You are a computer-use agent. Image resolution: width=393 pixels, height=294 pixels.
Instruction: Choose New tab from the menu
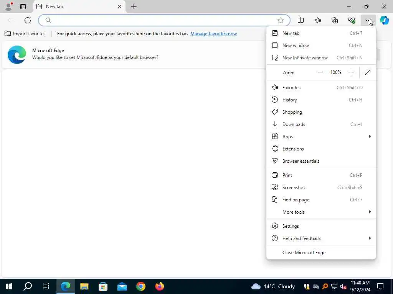point(321,33)
